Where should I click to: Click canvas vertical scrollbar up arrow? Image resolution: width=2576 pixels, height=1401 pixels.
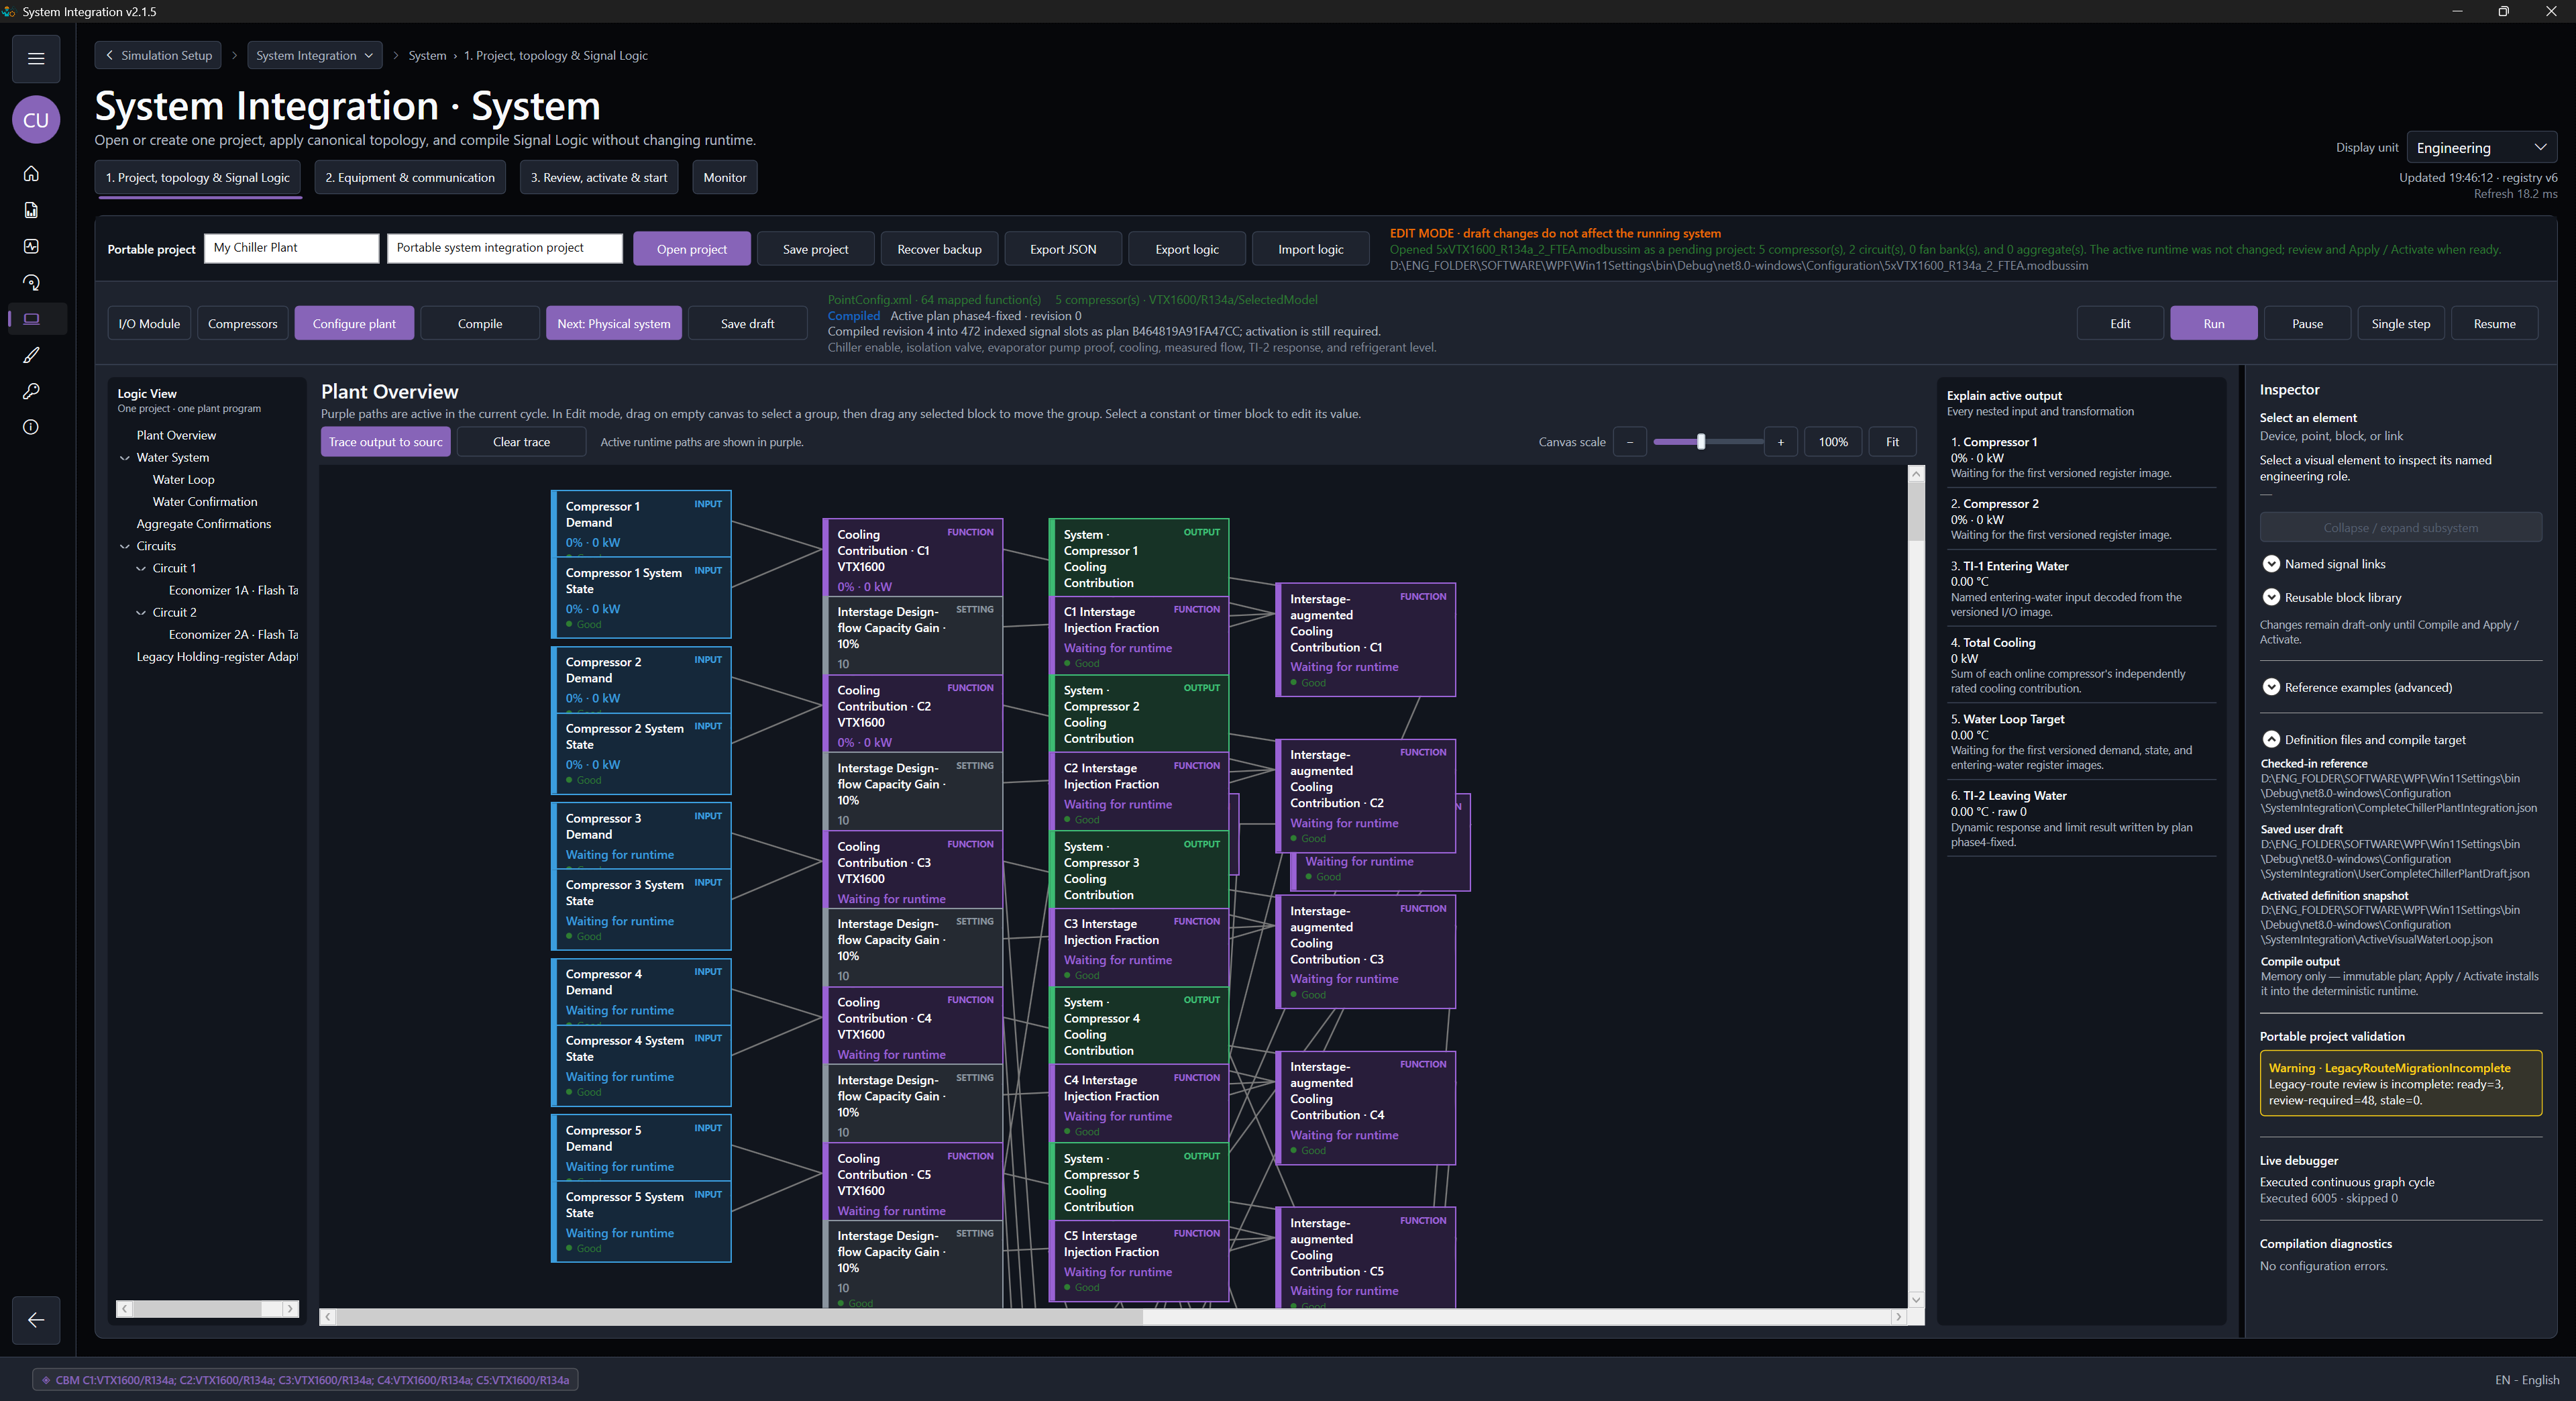[1916, 474]
